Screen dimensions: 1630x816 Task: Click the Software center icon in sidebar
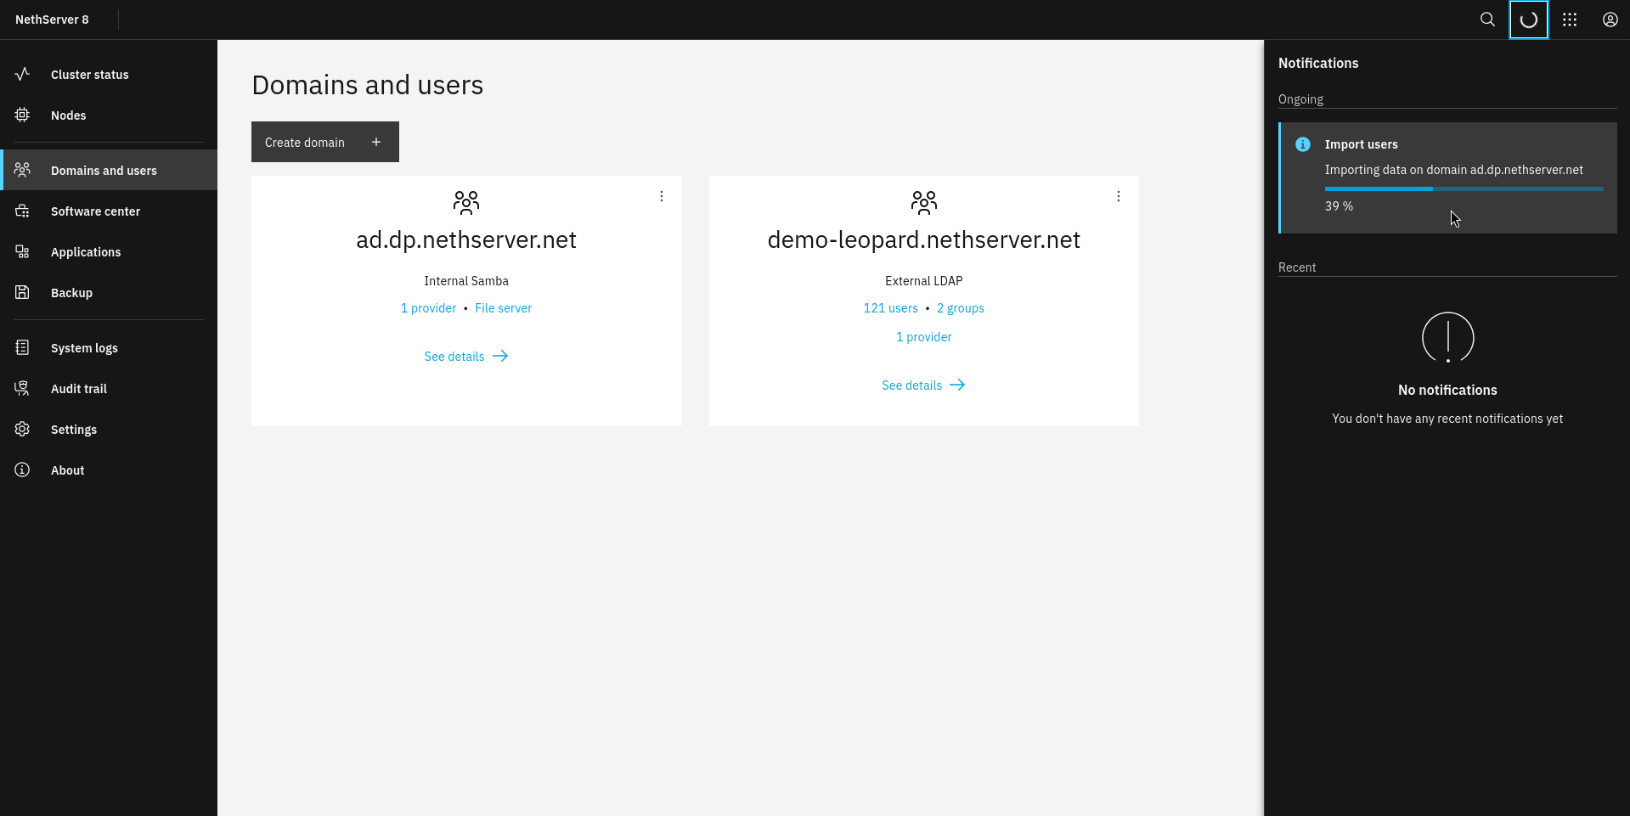[x=23, y=211]
